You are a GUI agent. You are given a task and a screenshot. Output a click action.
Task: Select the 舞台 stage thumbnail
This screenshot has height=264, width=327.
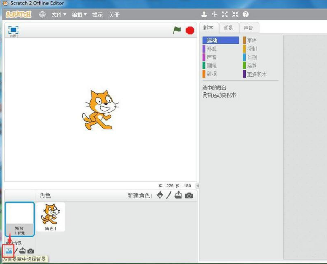coord(19,219)
